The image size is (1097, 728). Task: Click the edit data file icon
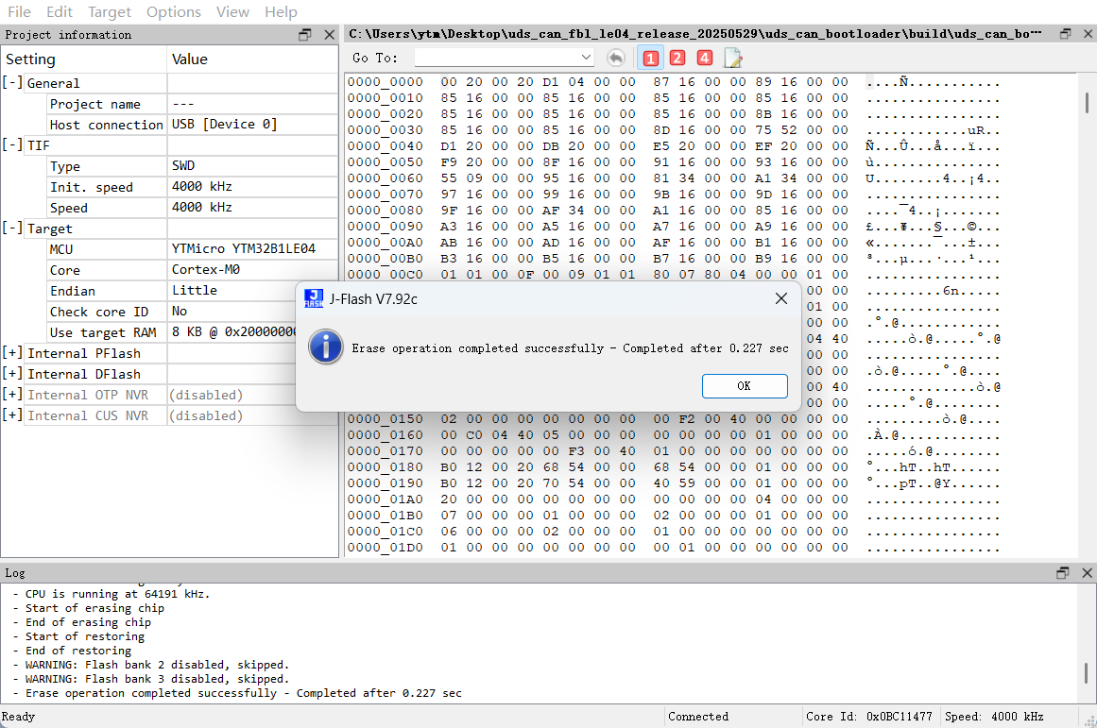click(732, 59)
